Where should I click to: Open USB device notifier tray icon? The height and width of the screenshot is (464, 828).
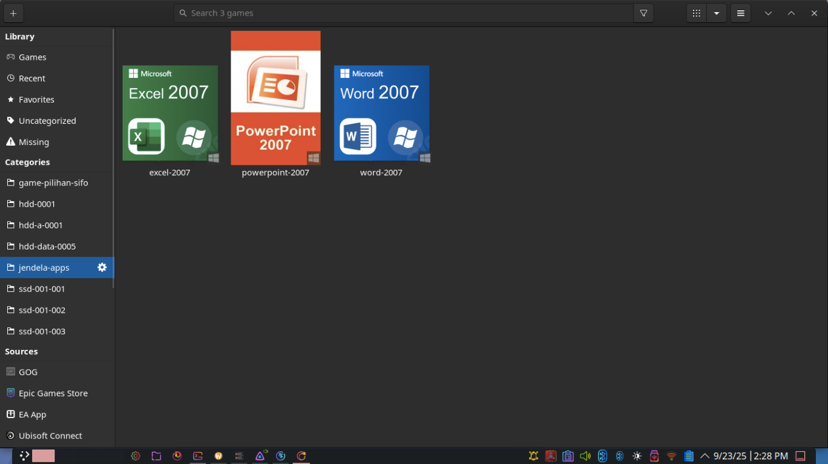tap(654, 456)
